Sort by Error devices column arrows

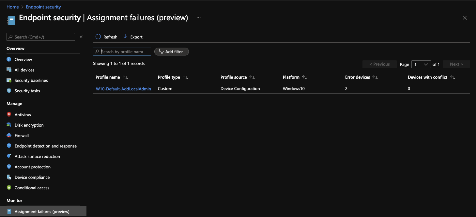(x=375, y=77)
